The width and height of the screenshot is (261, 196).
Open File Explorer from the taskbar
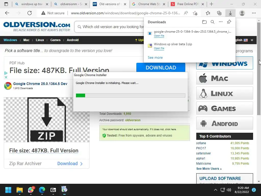pyautogui.click(x=19, y=190)
